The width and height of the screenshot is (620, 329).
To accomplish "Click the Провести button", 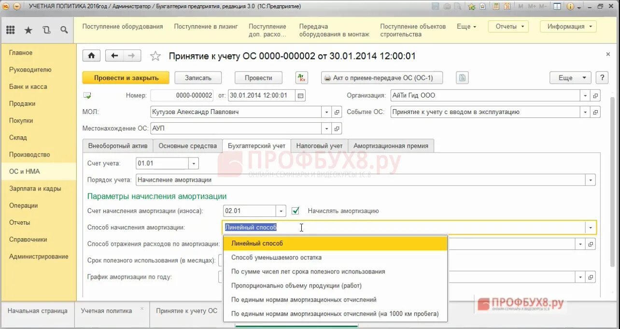I will [258, 78].
